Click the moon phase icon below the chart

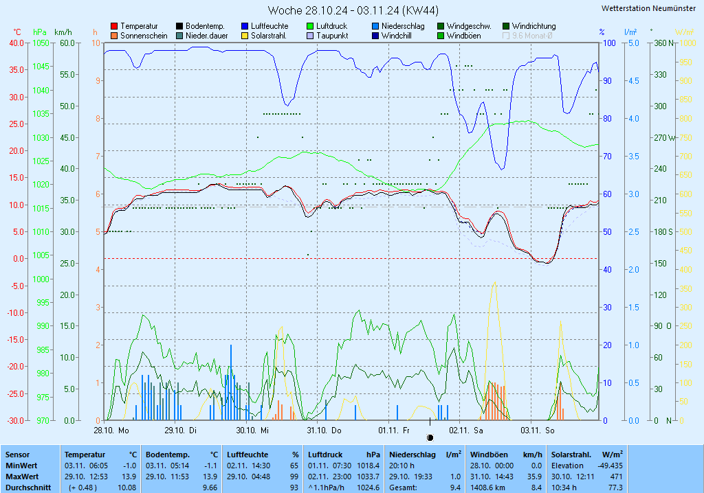point(430,437)
